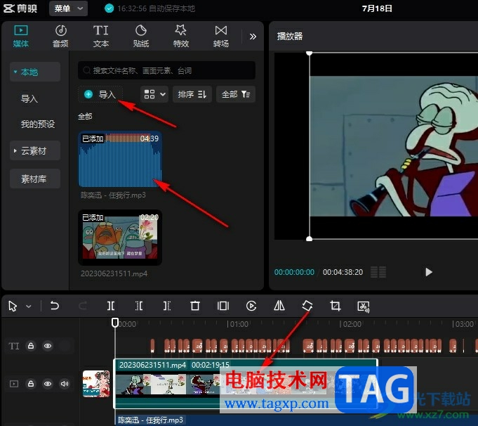Screen dimensions: 478x426
Task: Click the 7月18日 project title
Action: pos(377,8)
